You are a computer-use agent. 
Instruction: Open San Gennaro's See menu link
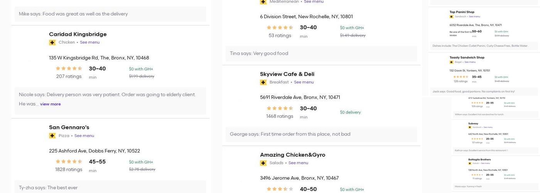[84, 136]
